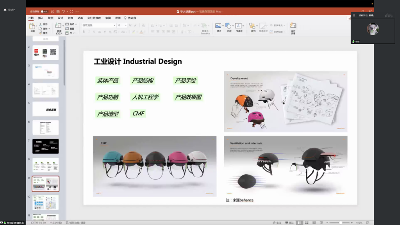This screenshot has width=400, height=225.
Task: Insert a picture using the 图片 icon
Action: [x=219, y=27]
